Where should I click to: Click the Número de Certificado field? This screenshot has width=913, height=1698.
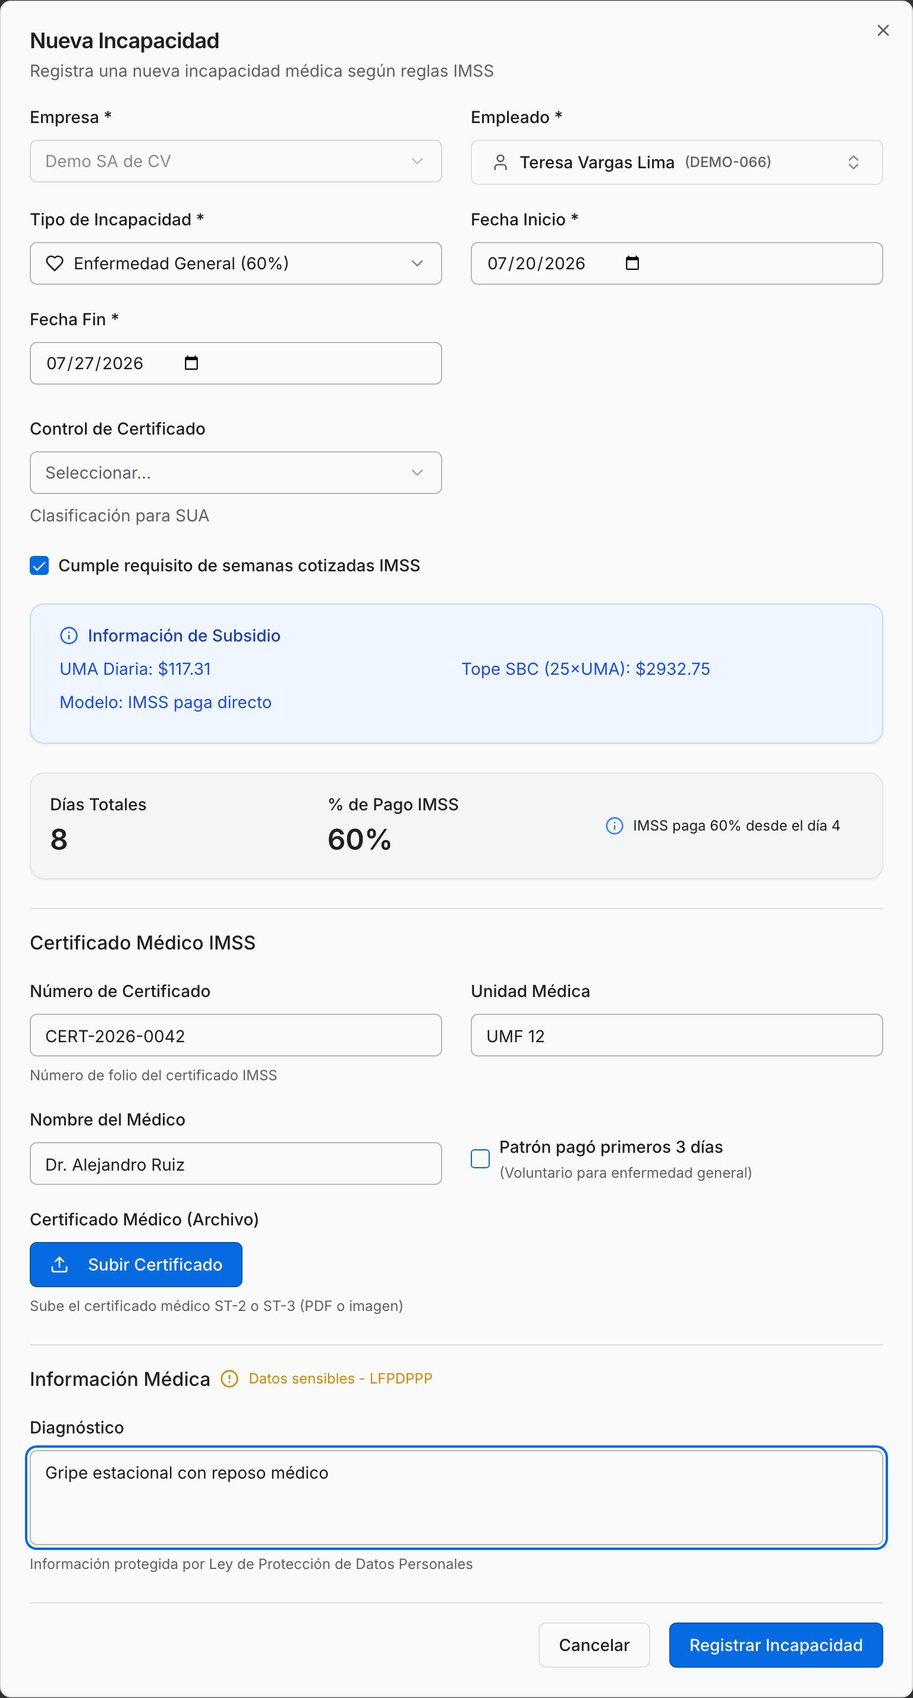[x=235, y=1035]
